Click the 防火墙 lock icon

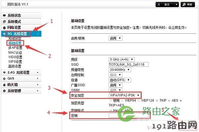[4, 85]
